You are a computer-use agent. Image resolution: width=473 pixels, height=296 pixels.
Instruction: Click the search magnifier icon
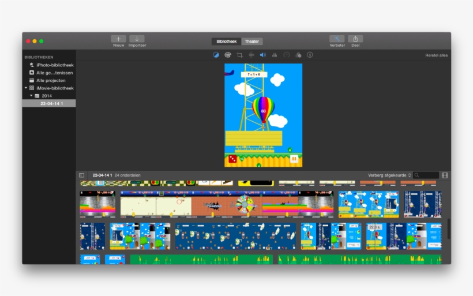[417, 175]
